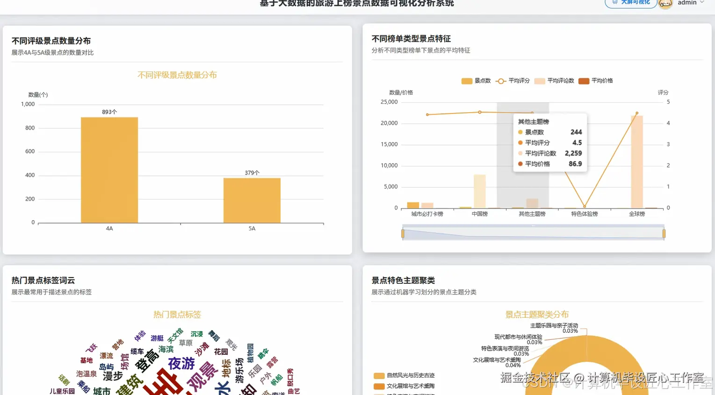Click the admin avatar picture

665,4
